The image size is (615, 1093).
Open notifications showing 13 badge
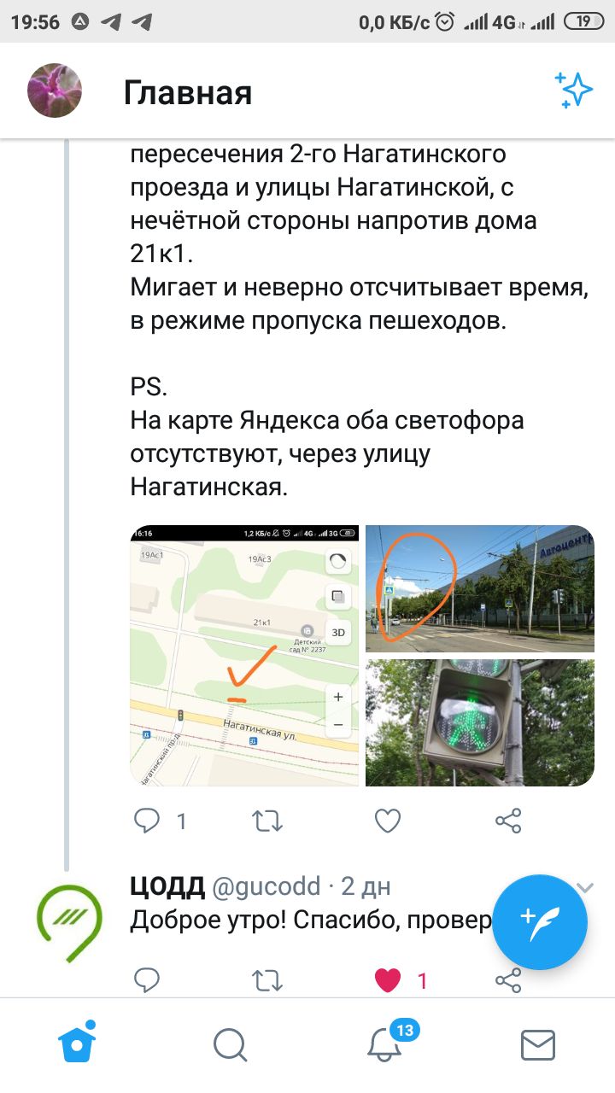[x=384, y=1042]
